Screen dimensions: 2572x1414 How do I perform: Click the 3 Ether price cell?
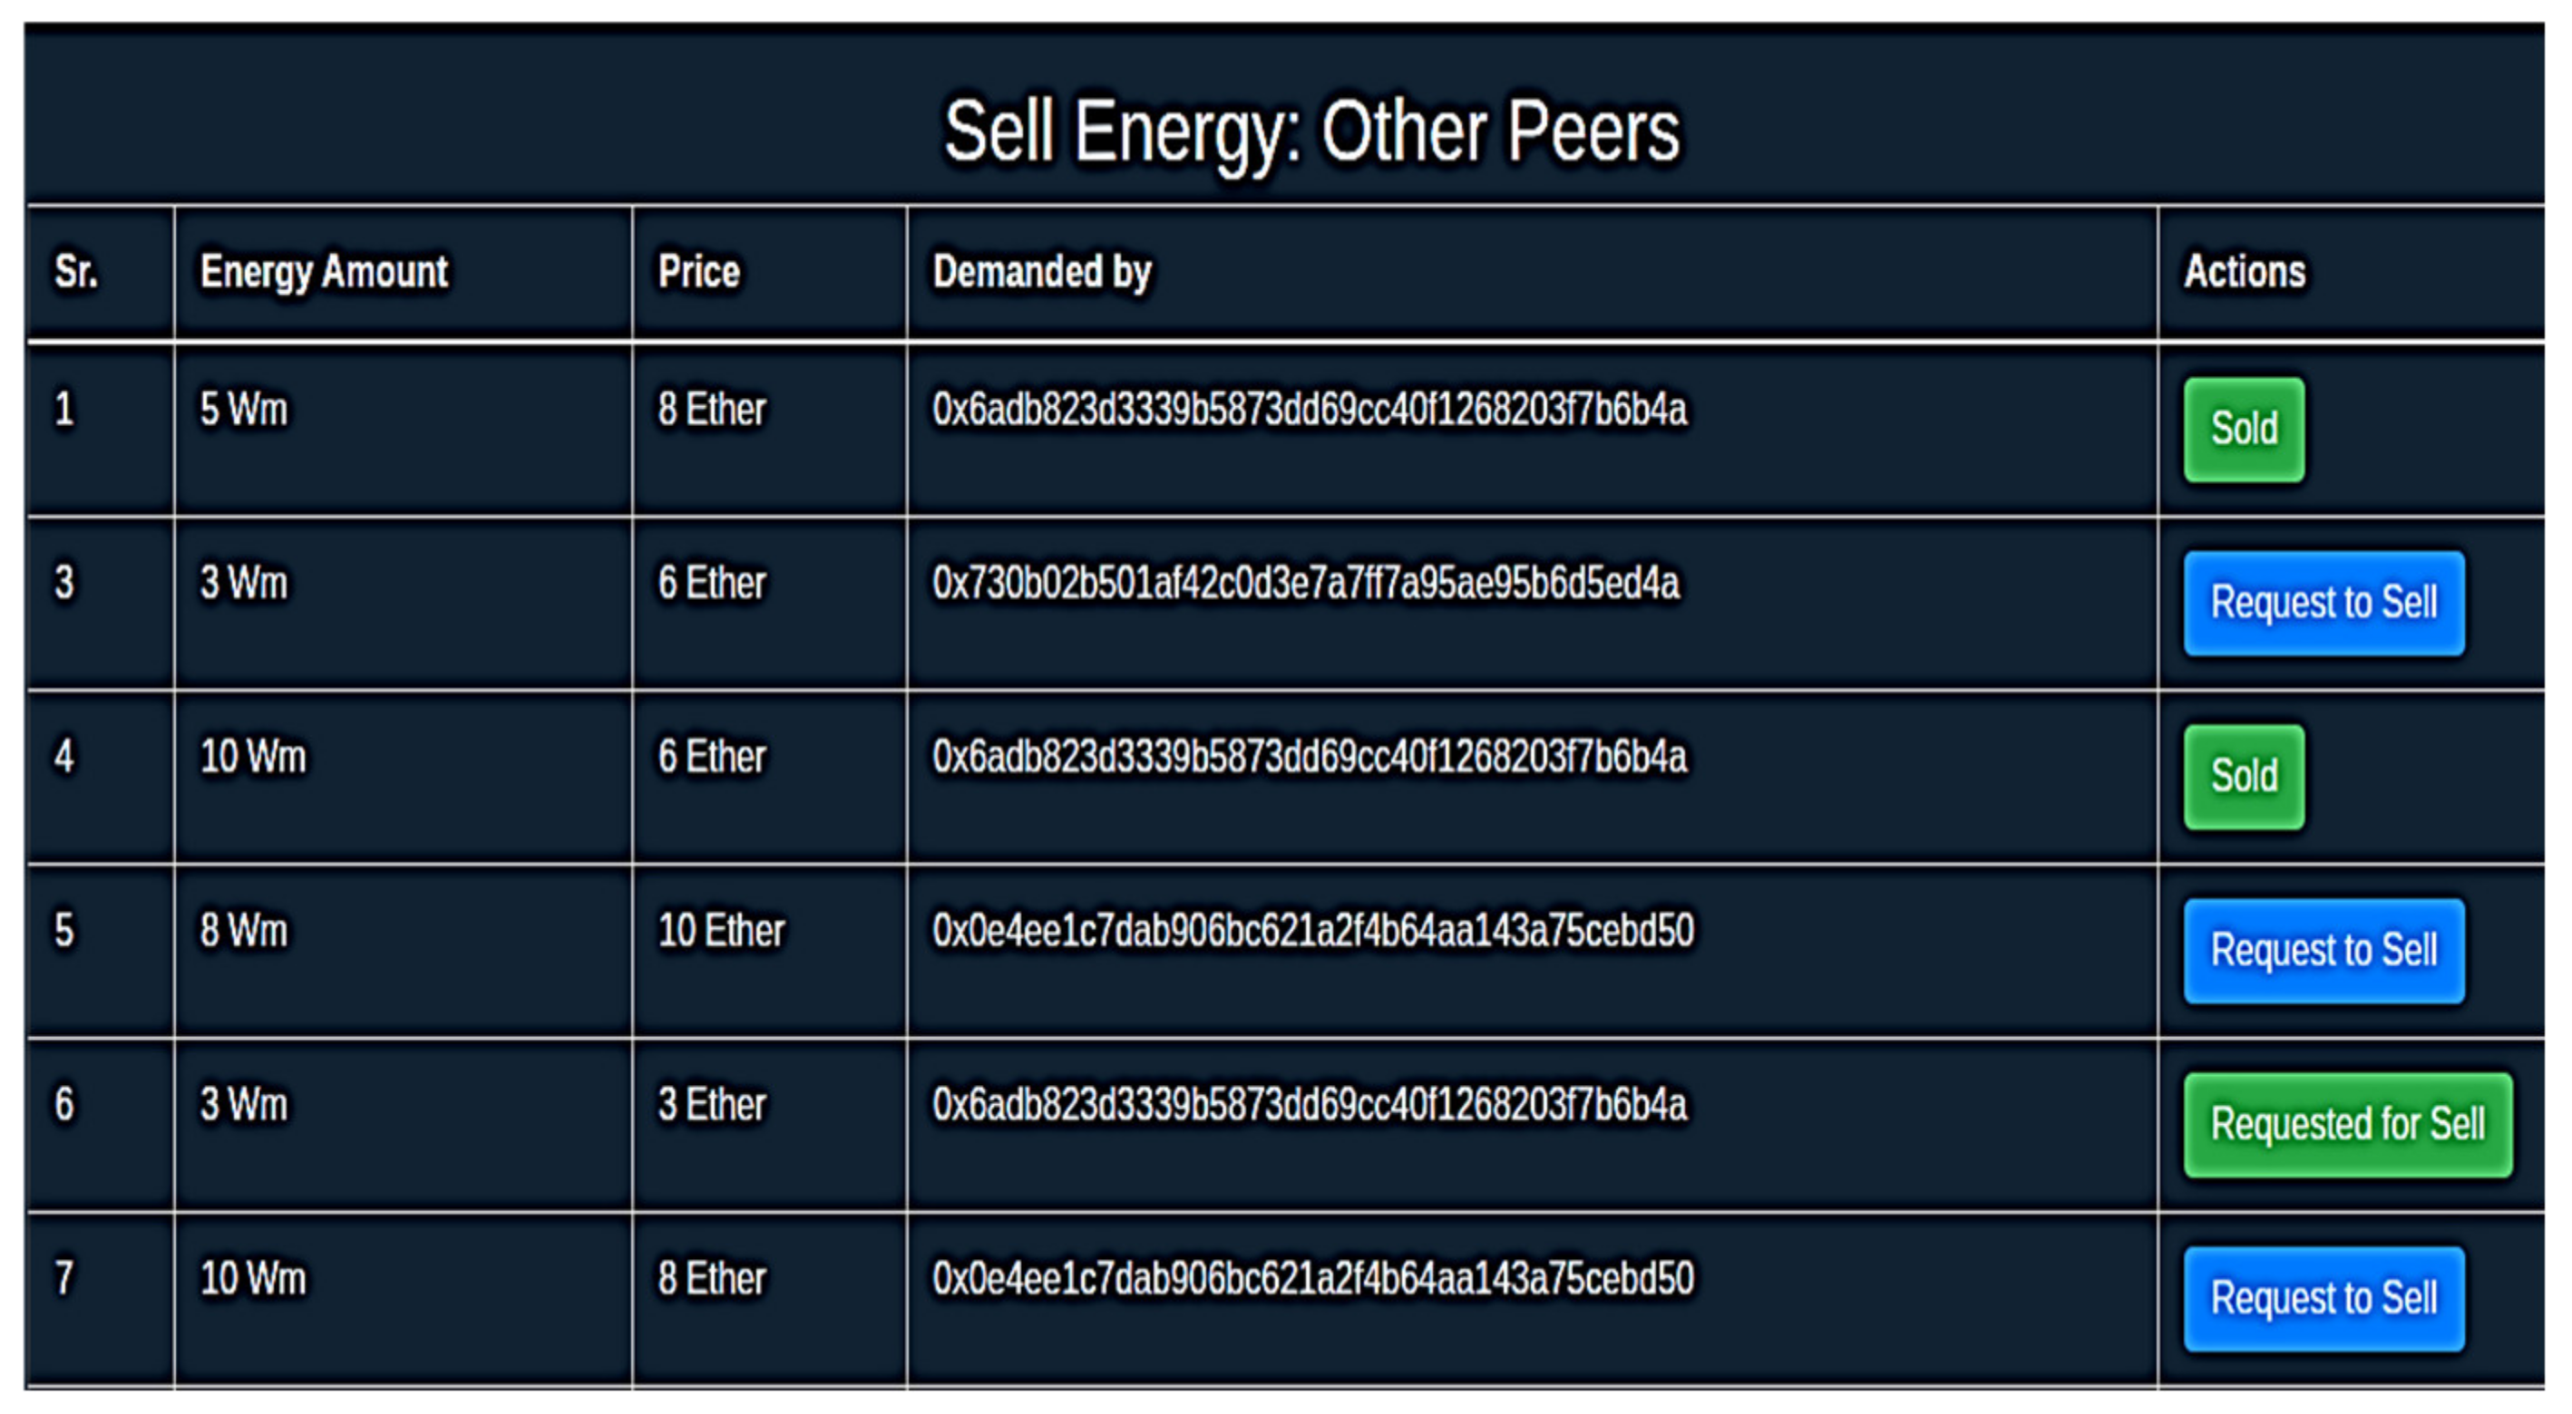(711, 1104)
